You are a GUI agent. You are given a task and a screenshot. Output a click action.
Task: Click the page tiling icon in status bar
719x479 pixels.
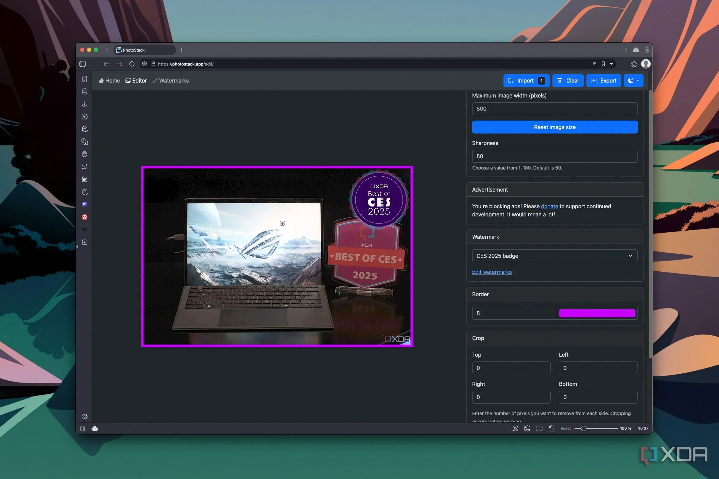[539, 428]
